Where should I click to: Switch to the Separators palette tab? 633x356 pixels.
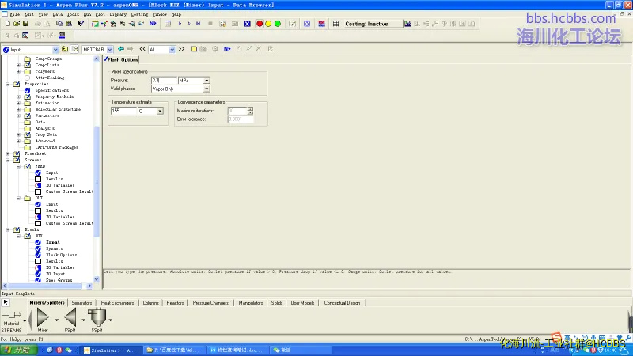tap(82, 303)
